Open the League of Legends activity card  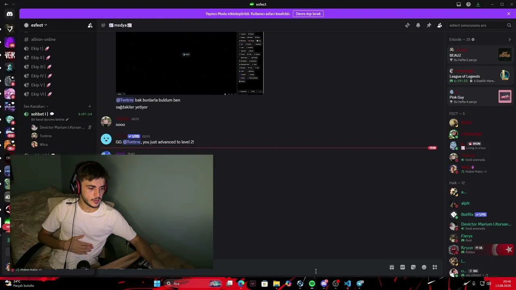pos(480,75)
